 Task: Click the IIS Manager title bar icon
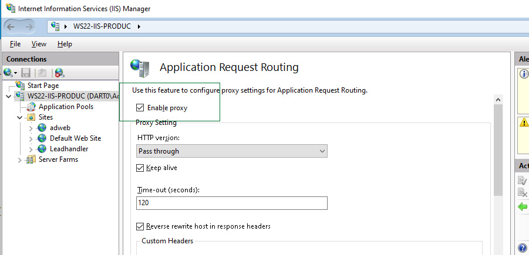pyautogui.click(x=11, y=8)
